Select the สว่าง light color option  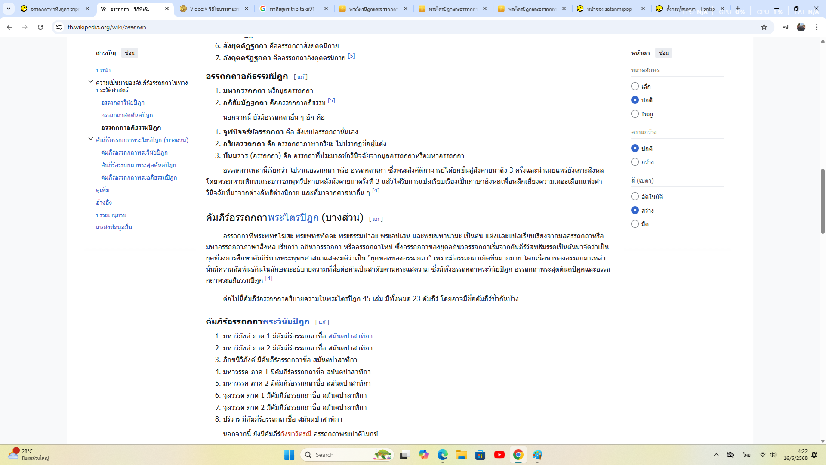click(635, 210)
